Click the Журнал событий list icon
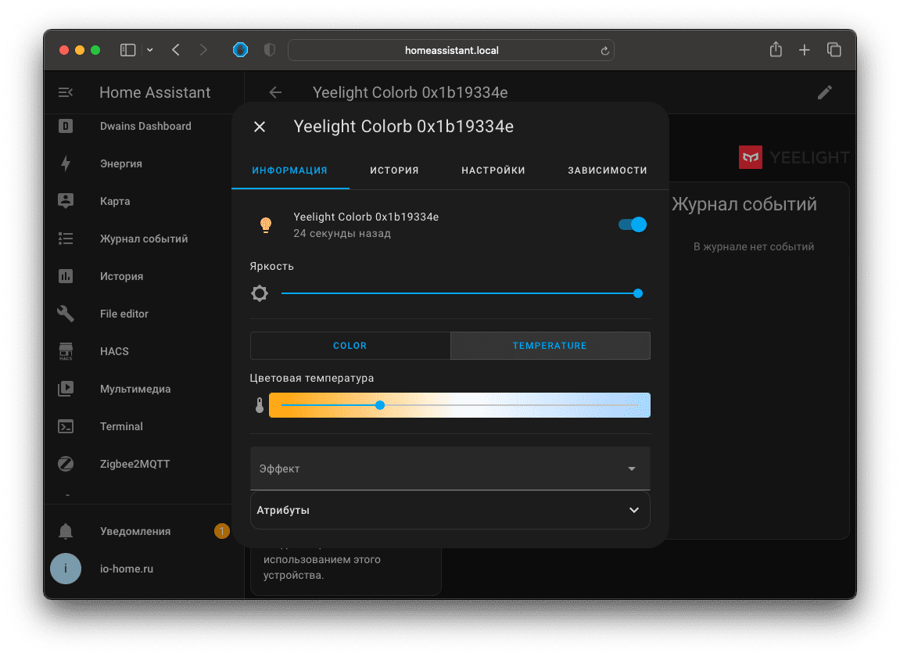 (x=66, y=239)
